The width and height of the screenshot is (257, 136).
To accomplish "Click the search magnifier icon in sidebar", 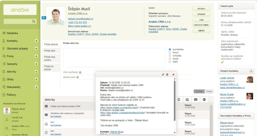I will [x=34, y=21].
